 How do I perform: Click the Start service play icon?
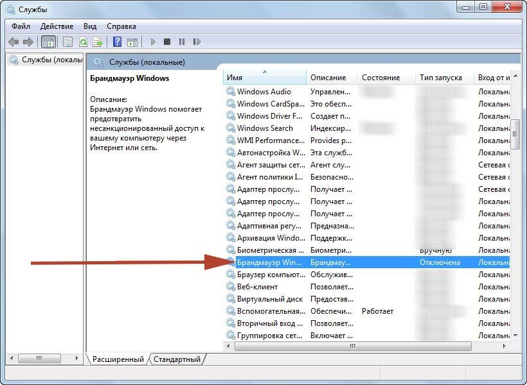153,42
